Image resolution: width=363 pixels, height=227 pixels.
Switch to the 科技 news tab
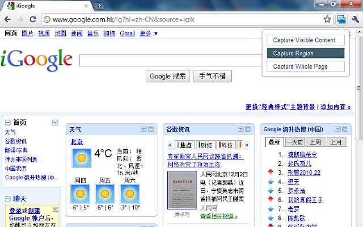226,145
